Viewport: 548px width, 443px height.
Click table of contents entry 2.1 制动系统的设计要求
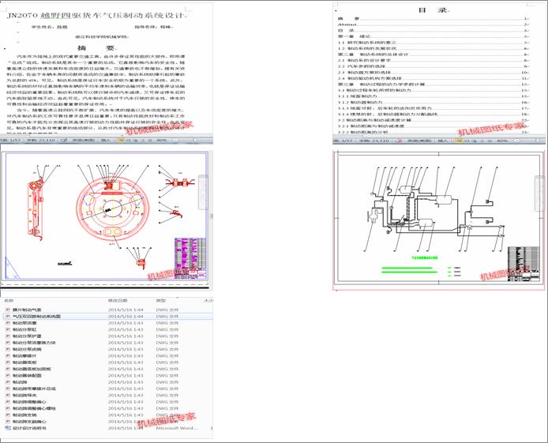(365, 61)
